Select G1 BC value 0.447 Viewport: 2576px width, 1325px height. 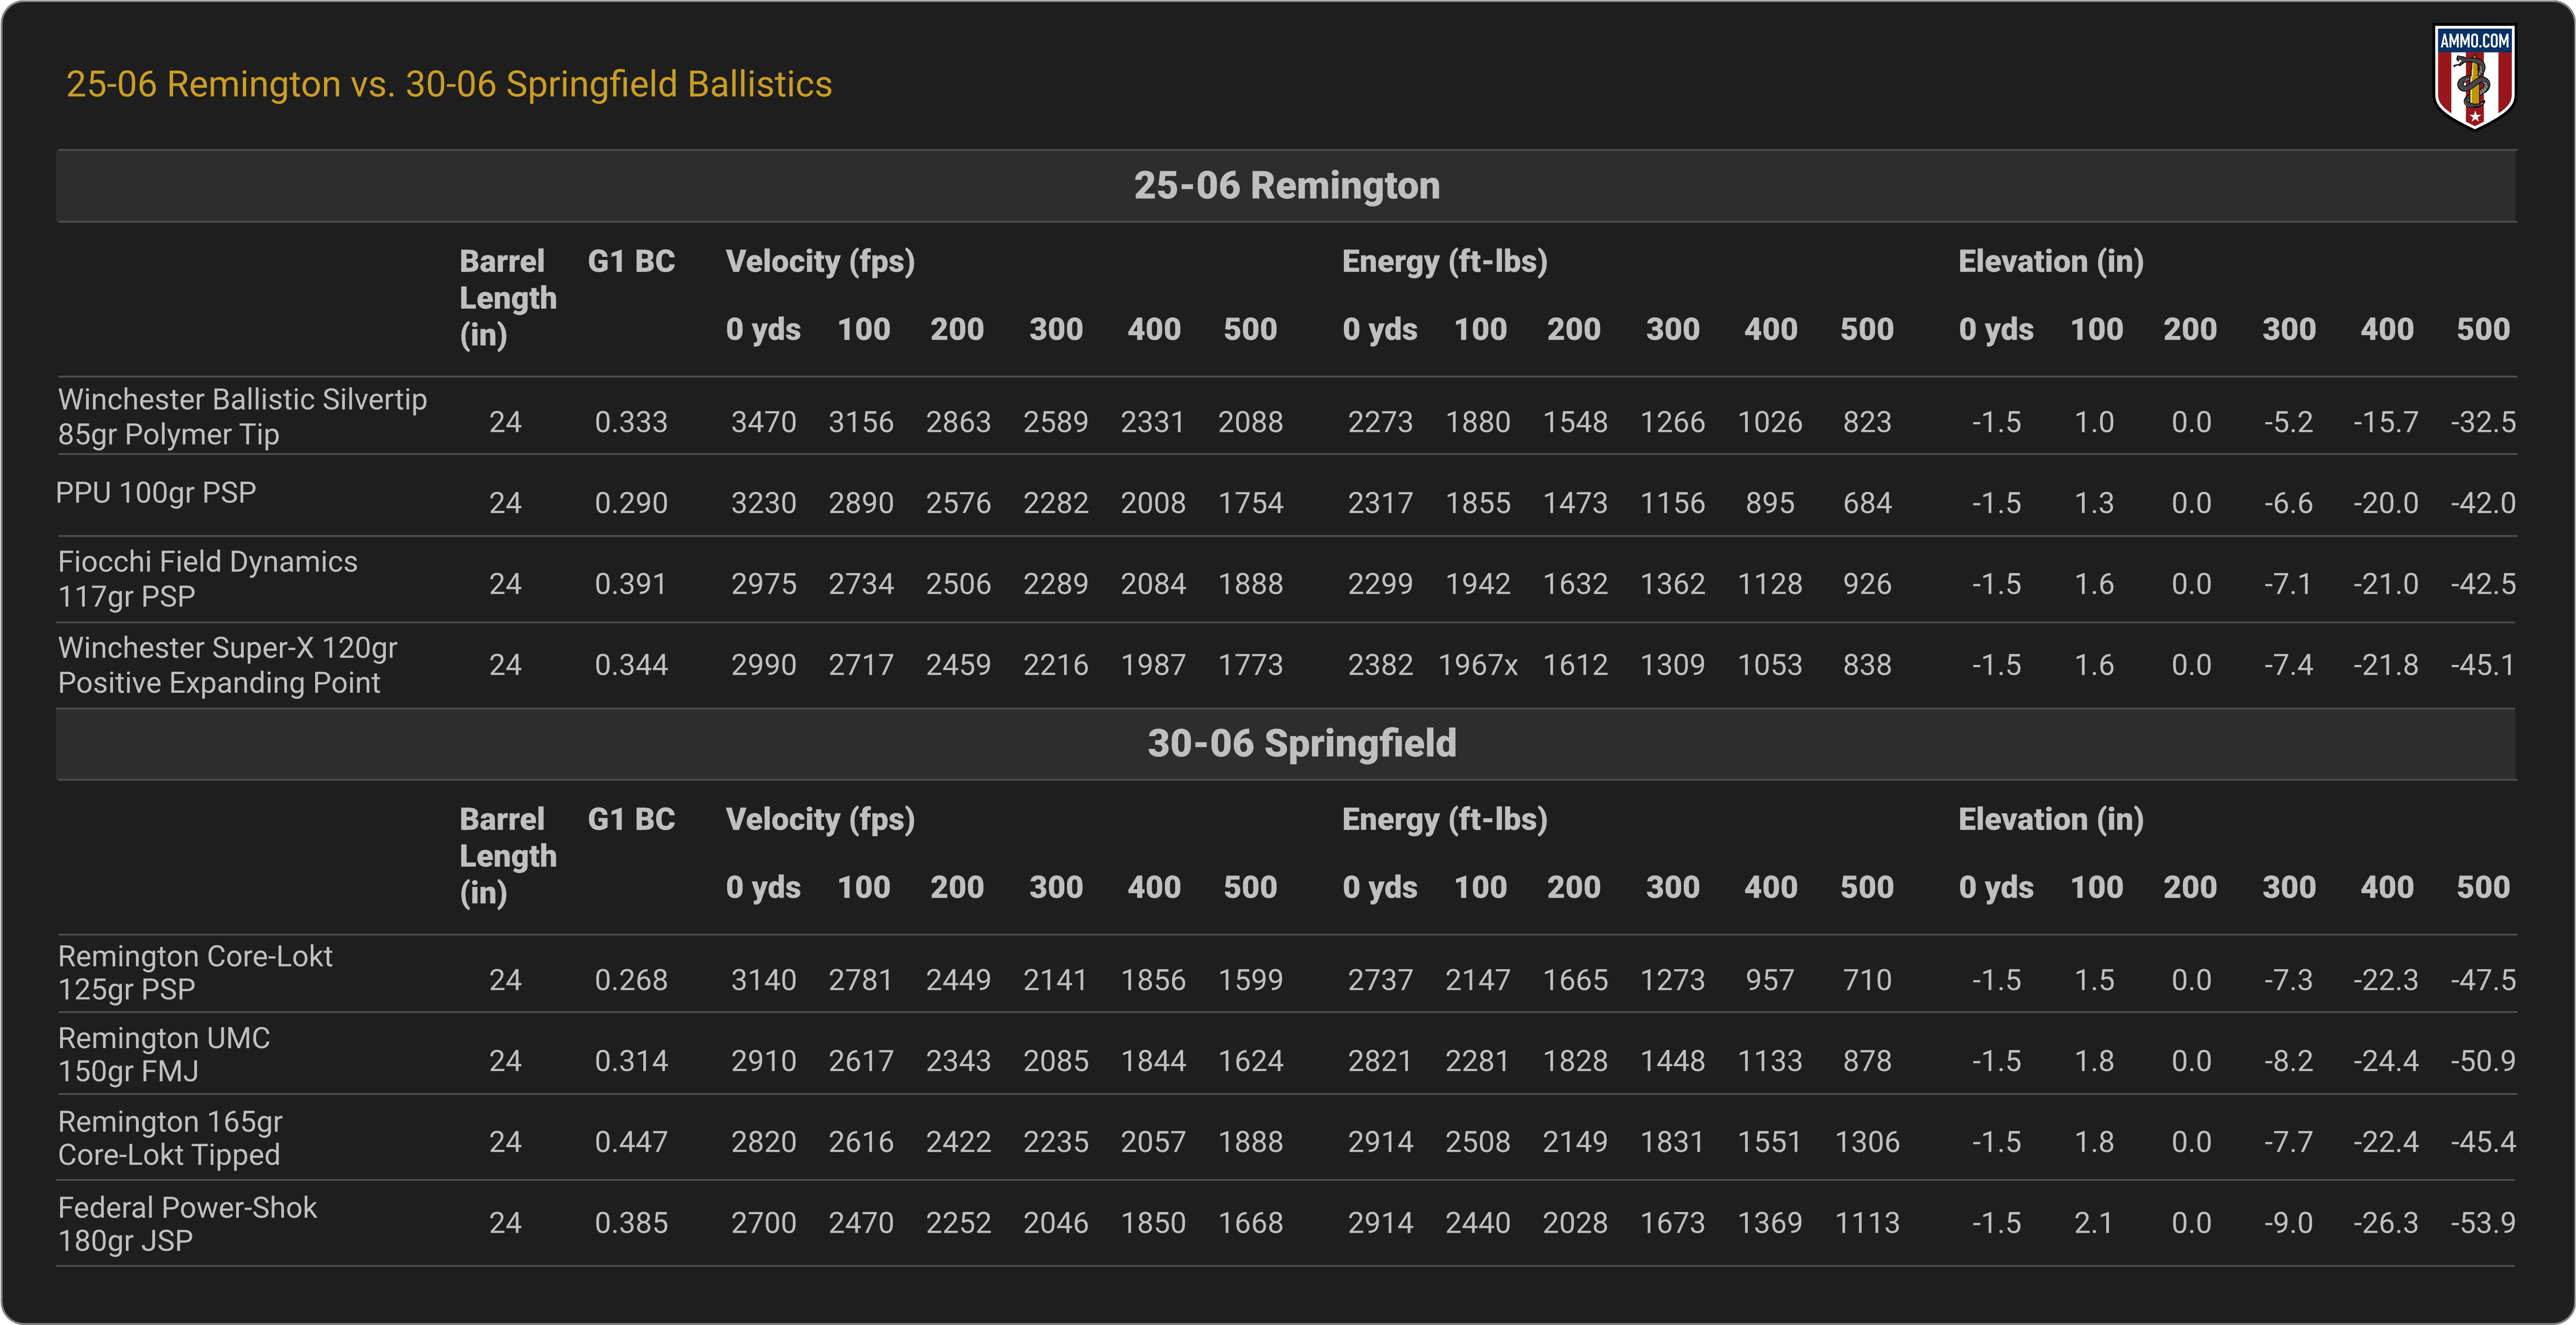pos(631,1142)
